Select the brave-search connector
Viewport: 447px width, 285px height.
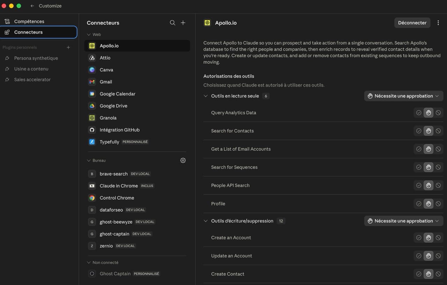tap(137, 174)
